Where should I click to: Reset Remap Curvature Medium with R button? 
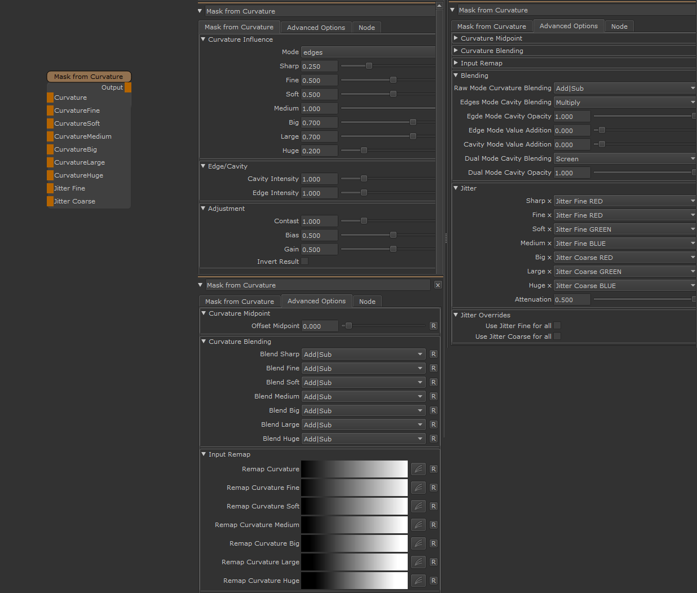coord(433,525)
